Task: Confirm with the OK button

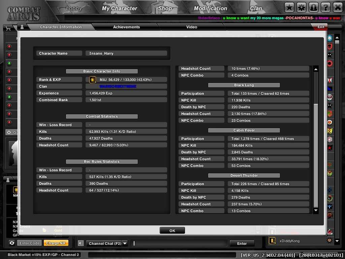Action: tap(172, 231)
